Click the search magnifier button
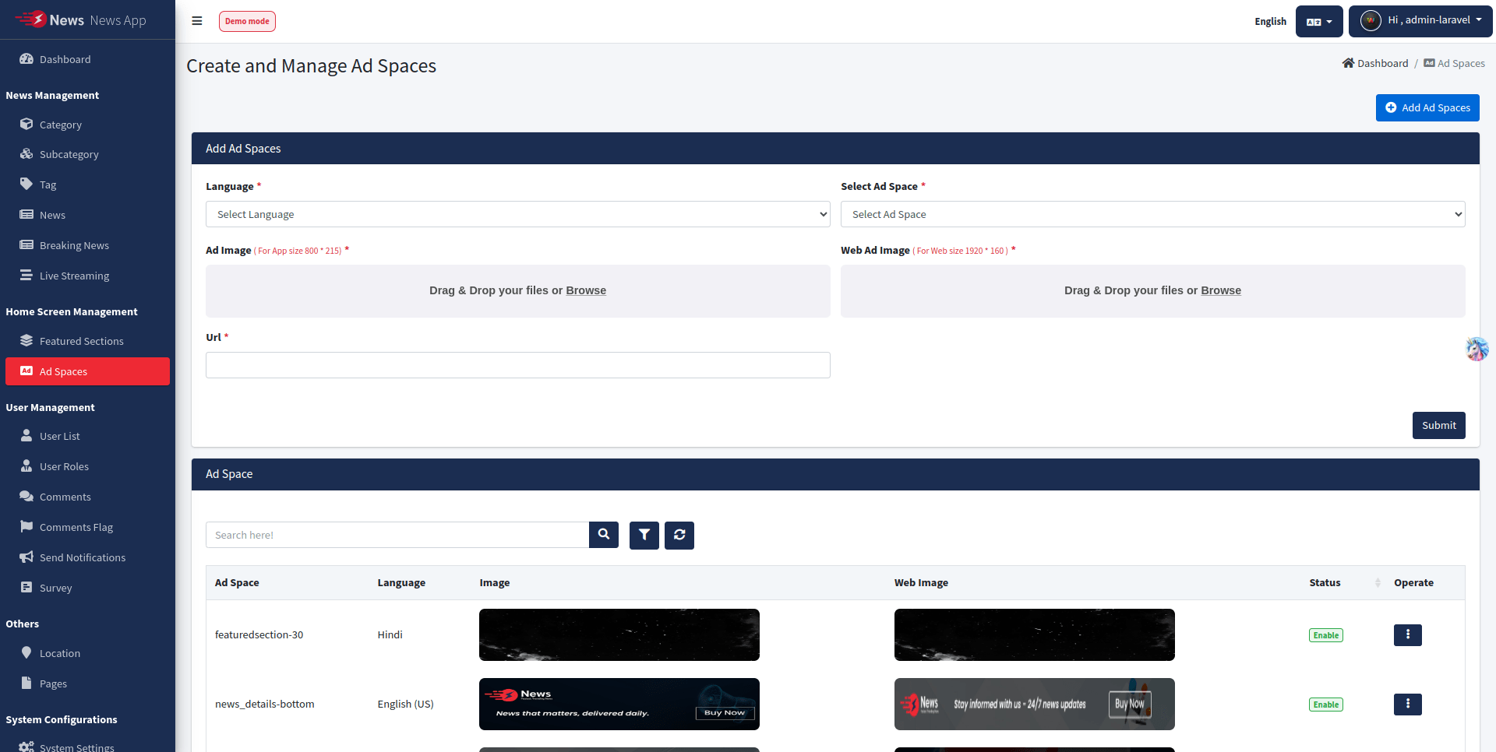This screenshot has width=1496, height=752. 603,535
